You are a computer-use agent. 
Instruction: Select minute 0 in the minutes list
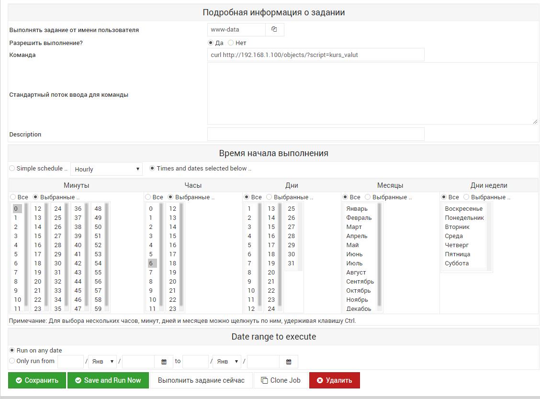(17, 208)
